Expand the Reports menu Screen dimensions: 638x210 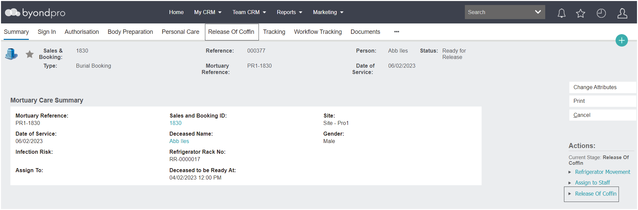pos(289,12)
